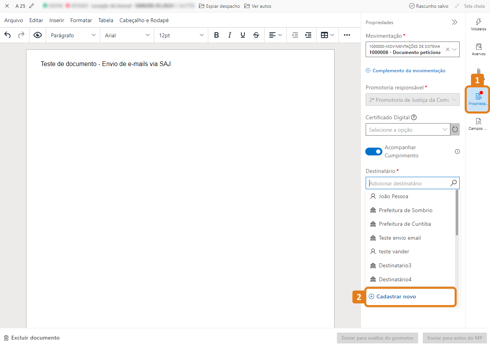Click the Adicionar destinatário search field
Image resolution: width=490 pixels, height=345 pixels.
coord(408,183)
